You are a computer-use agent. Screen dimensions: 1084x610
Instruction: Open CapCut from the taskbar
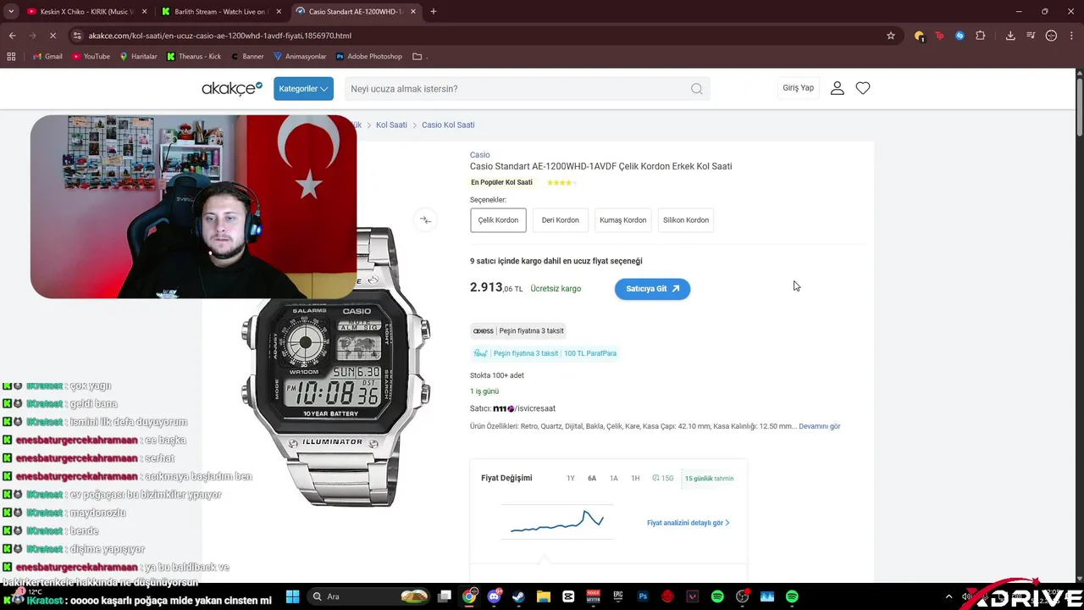567,596
